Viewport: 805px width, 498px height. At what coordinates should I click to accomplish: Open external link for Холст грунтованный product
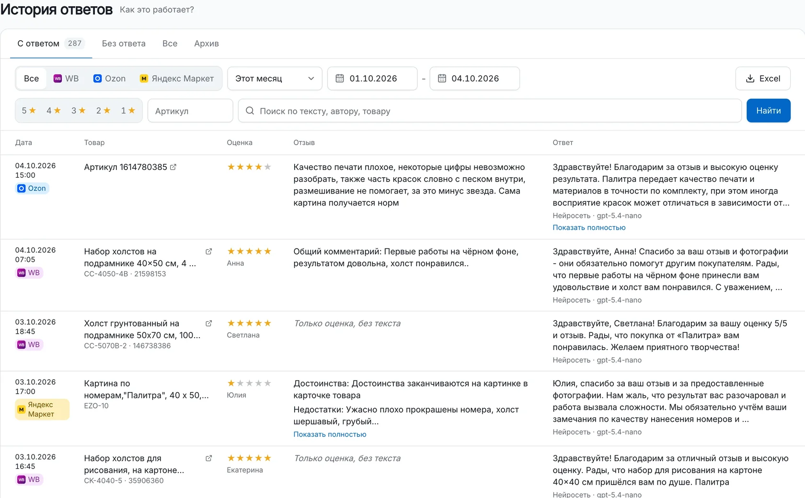(208, 323)
